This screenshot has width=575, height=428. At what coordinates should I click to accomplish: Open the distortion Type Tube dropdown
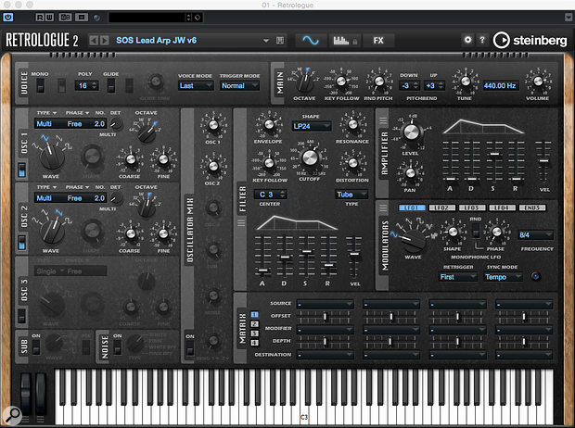coord(351,195)
